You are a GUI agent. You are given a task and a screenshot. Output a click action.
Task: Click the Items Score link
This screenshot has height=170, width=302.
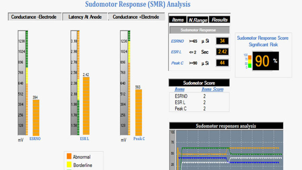point(212,89)
